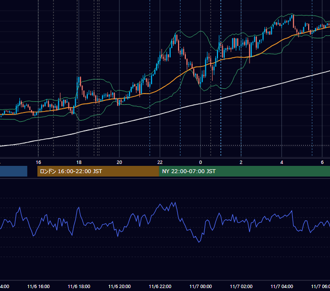Click the 11/7 02:00 date label
Screen dimensions: 330x291
(241, 286)
